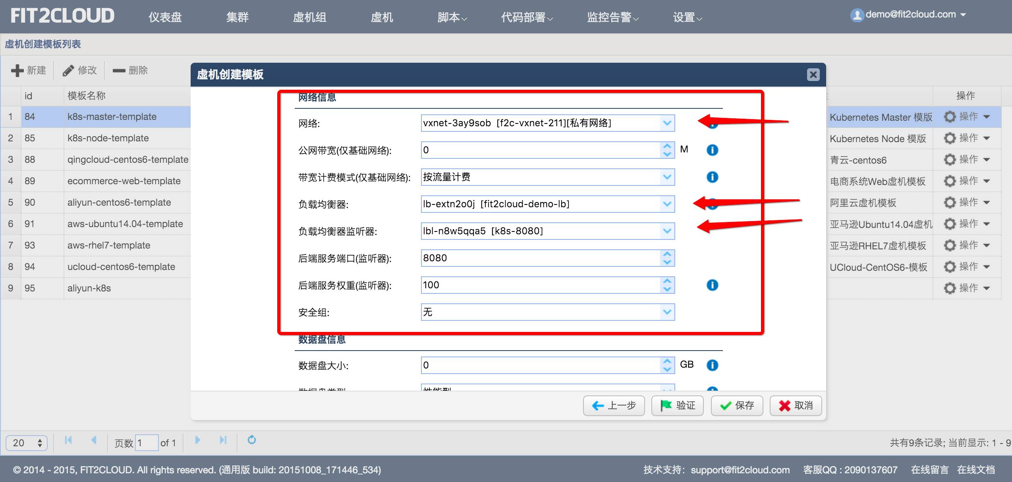
Task: Click the 取消 button
Action: (796, 406)
